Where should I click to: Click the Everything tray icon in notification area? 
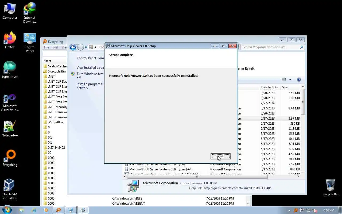(296, 210)
